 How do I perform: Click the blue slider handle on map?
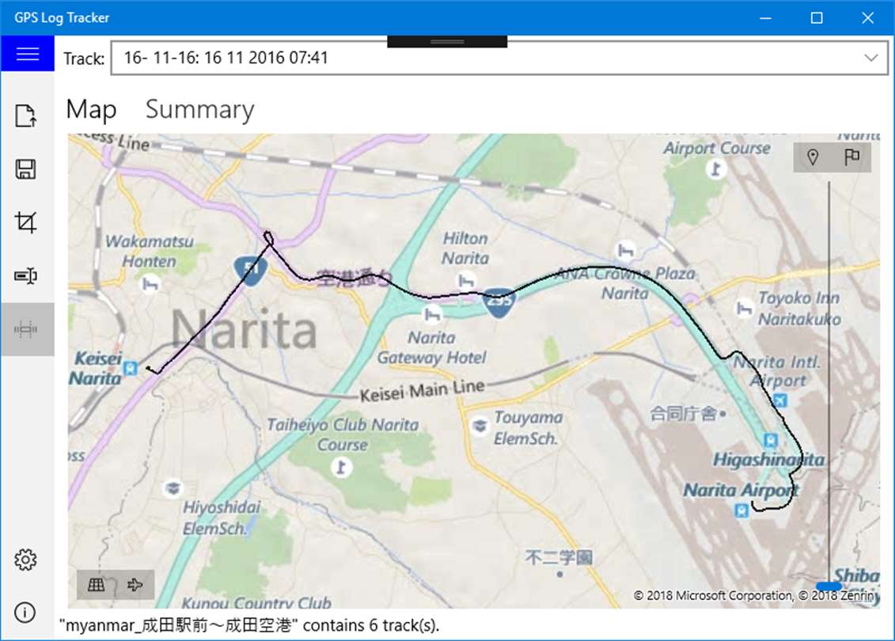click(x=829, y=586)
